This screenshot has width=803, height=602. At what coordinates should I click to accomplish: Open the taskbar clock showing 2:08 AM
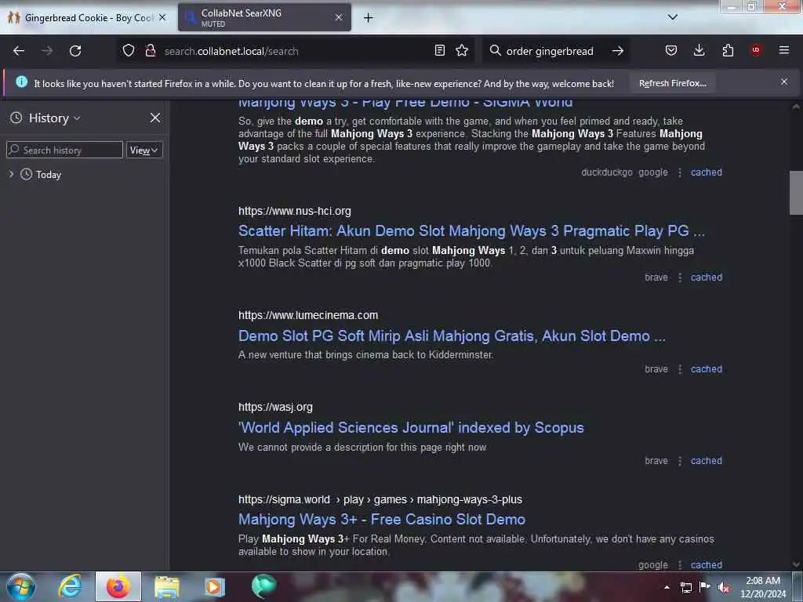point(763,587)
